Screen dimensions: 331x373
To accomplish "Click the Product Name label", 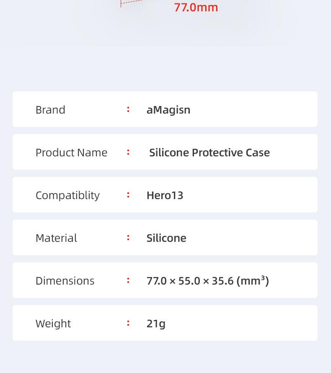I will [x=71, y=153].
